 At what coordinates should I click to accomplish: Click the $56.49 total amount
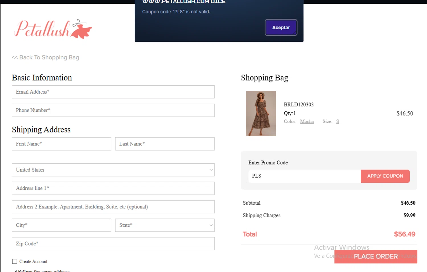coord(405,234)
